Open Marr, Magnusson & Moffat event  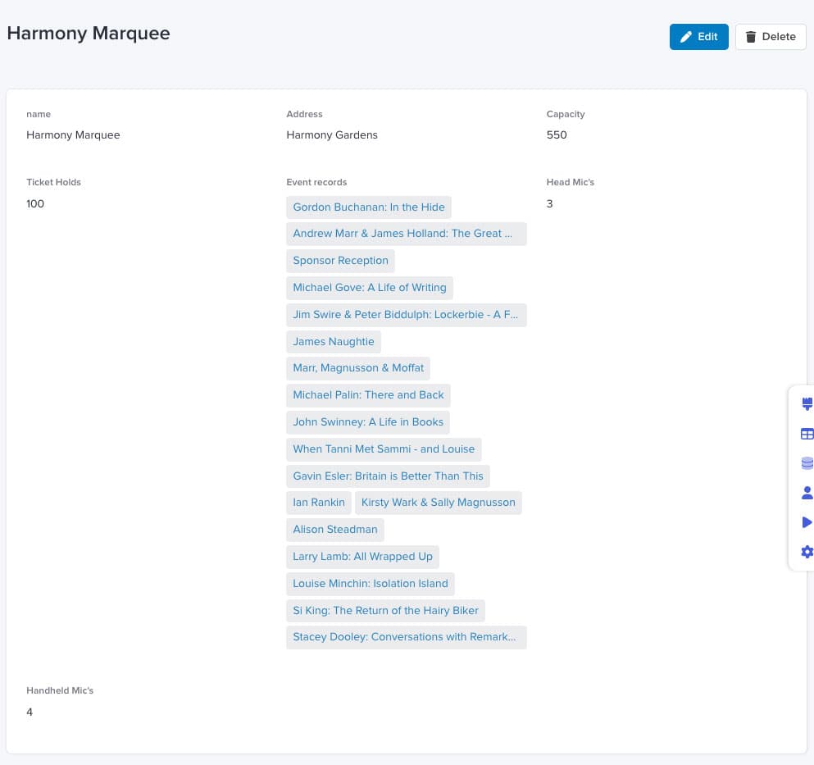tap(358, 368)
